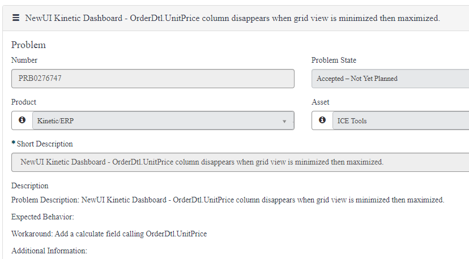Viewport: 469px width, 259px height.
Task: Click the Workaround line text
Action: coord(109,234)
